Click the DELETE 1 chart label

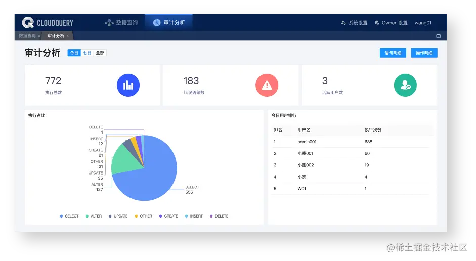click(96, 129)
